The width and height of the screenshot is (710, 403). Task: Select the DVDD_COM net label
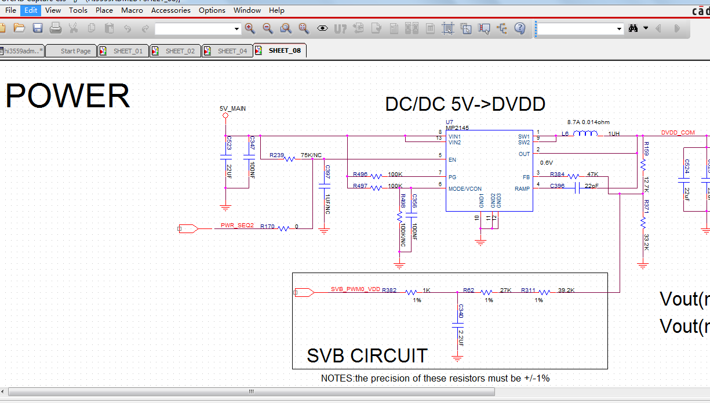pos(678,133)
